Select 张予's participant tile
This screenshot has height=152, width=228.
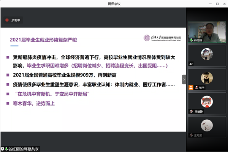pyautogui.click(x=206, y=79)
